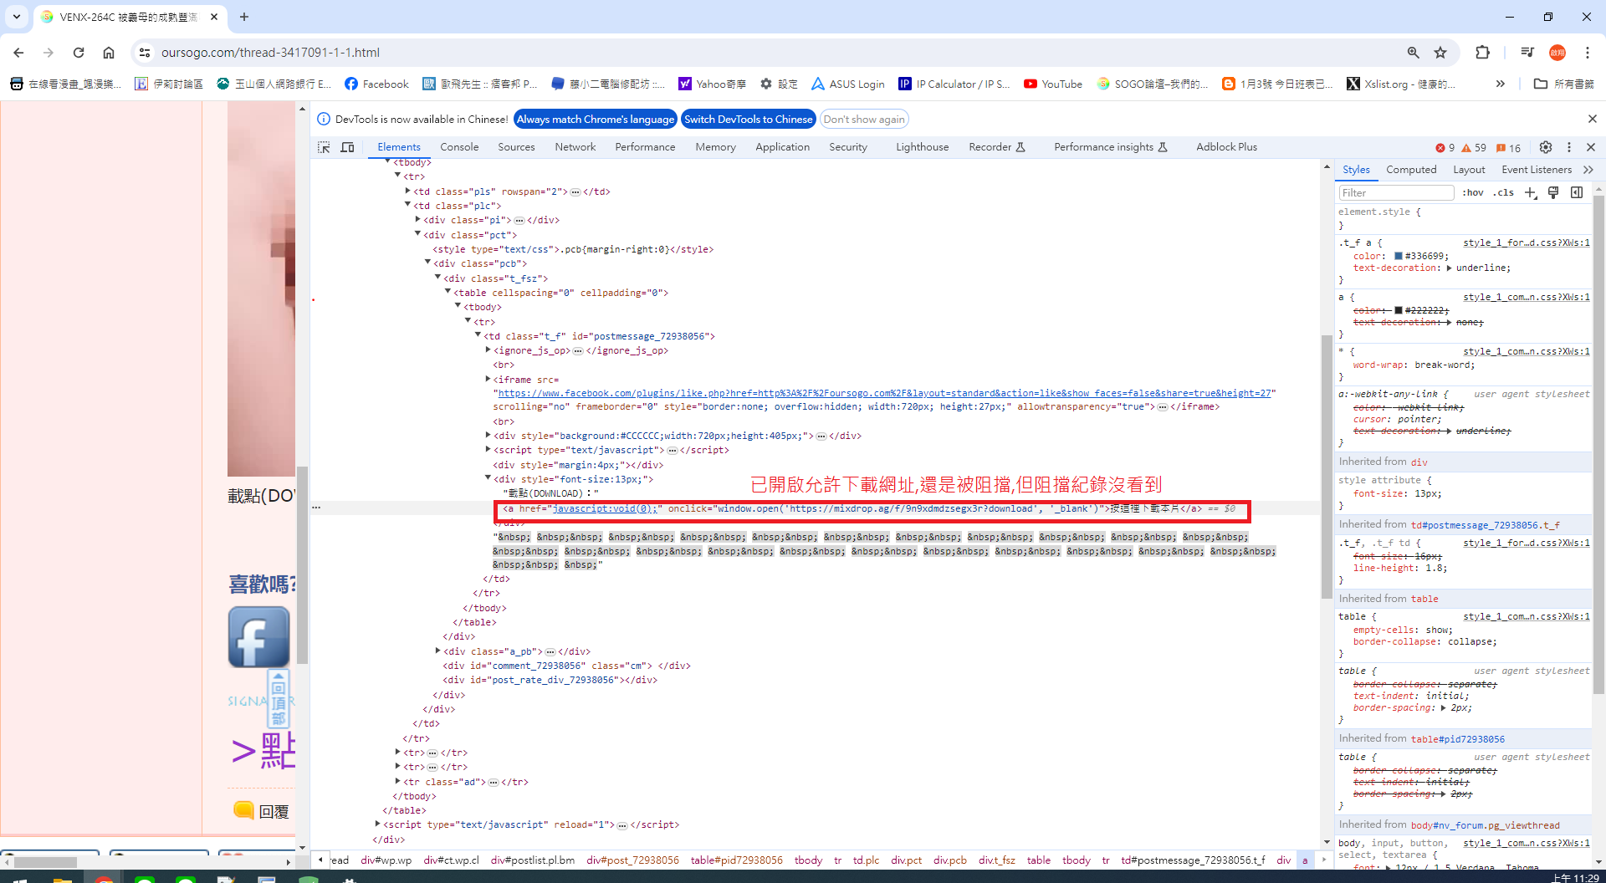Screen dimensions: 1606x883
Task: Bookmark this page via the star icon
Action: (1440, 52)
